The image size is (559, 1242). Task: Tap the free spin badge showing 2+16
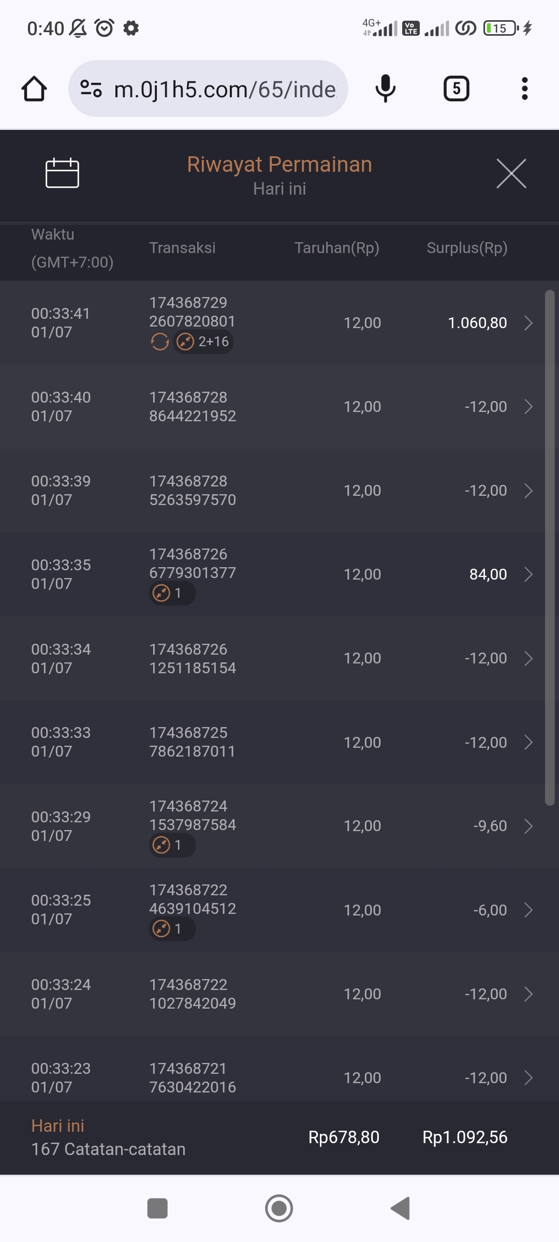click(x=203, y=342)
